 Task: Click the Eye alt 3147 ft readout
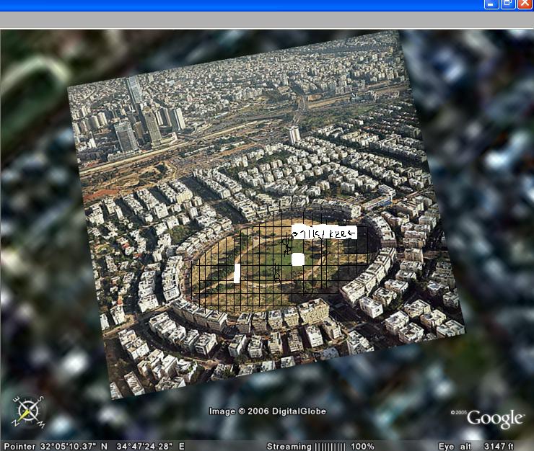[476, 446]
